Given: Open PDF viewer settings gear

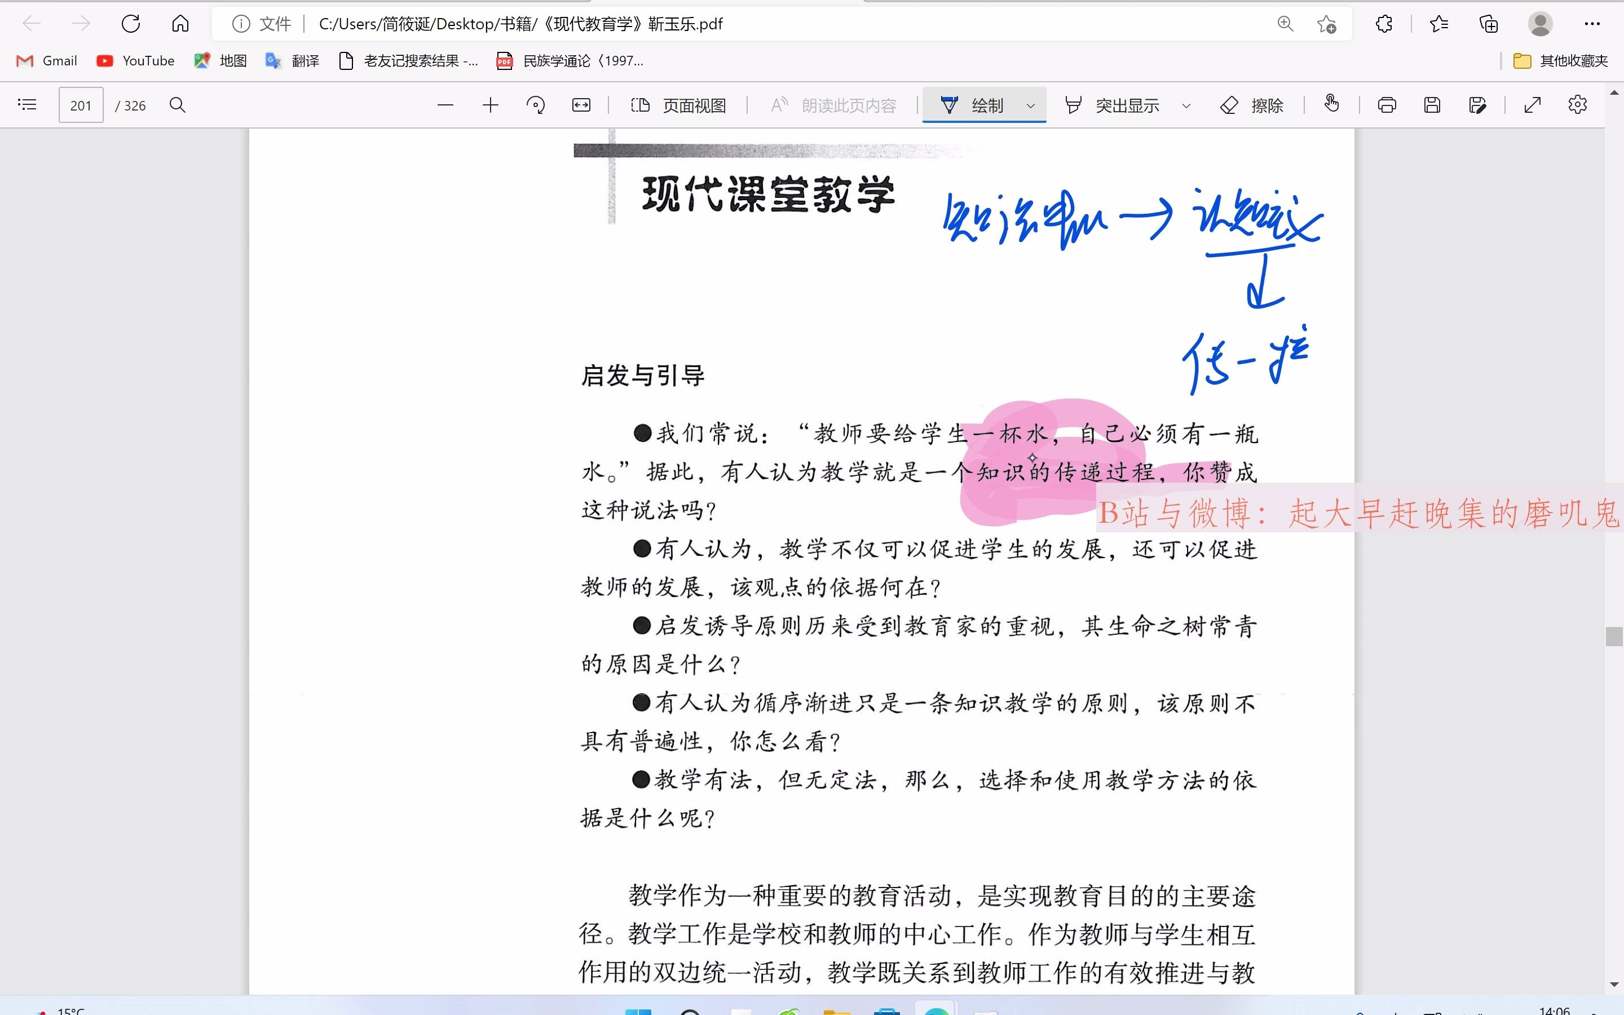Looking at the screenshot, I should click(1577, 105).
